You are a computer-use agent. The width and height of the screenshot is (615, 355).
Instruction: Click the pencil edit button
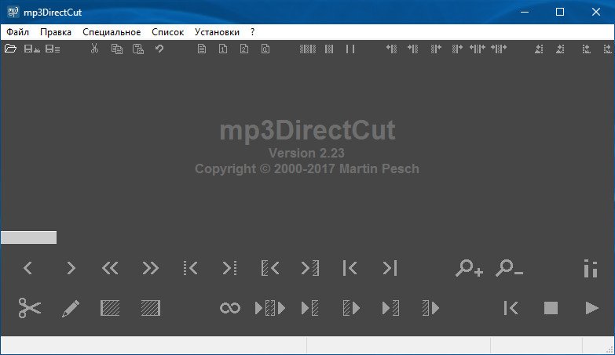[71, 309]
